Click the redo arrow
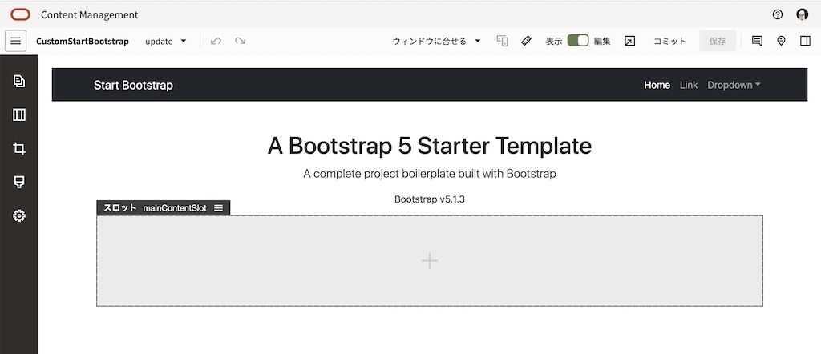This screenshot has height=354, width=821. pos(240,41)
